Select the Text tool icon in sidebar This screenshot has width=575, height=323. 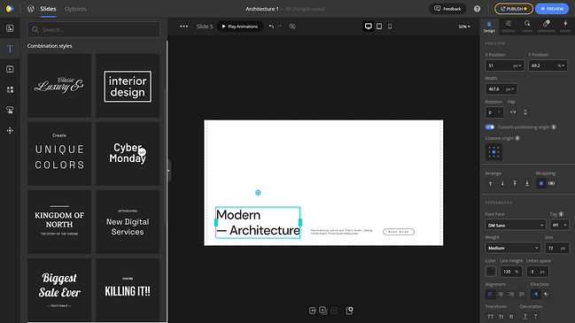(x=10, y=49)
